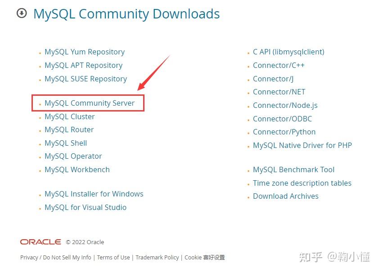The height and width of the screenshot is (272, 379).
Task: Click the MySQL Community Downloads heading
Action: [x=126, y=14]
